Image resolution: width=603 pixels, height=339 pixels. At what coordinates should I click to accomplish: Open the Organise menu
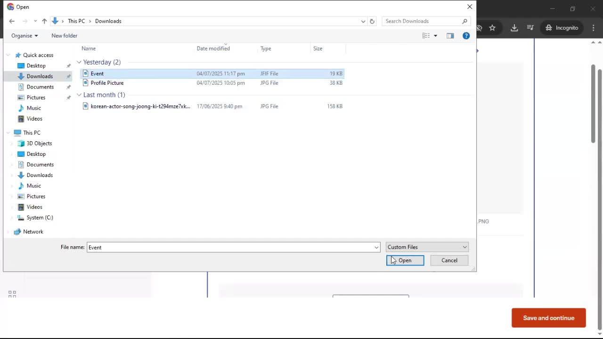coord(24,36)
